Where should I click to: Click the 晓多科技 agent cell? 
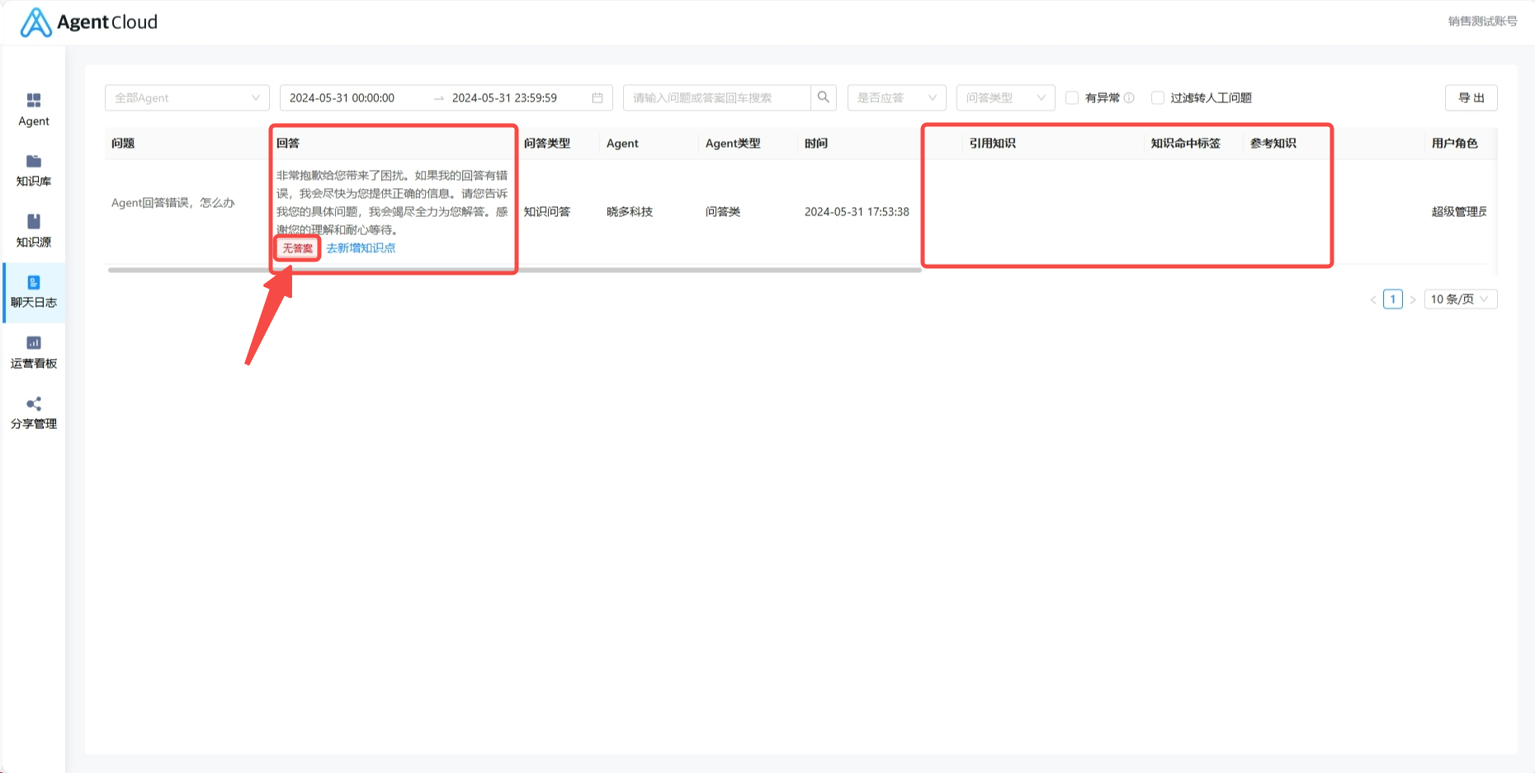pos(630,211)
